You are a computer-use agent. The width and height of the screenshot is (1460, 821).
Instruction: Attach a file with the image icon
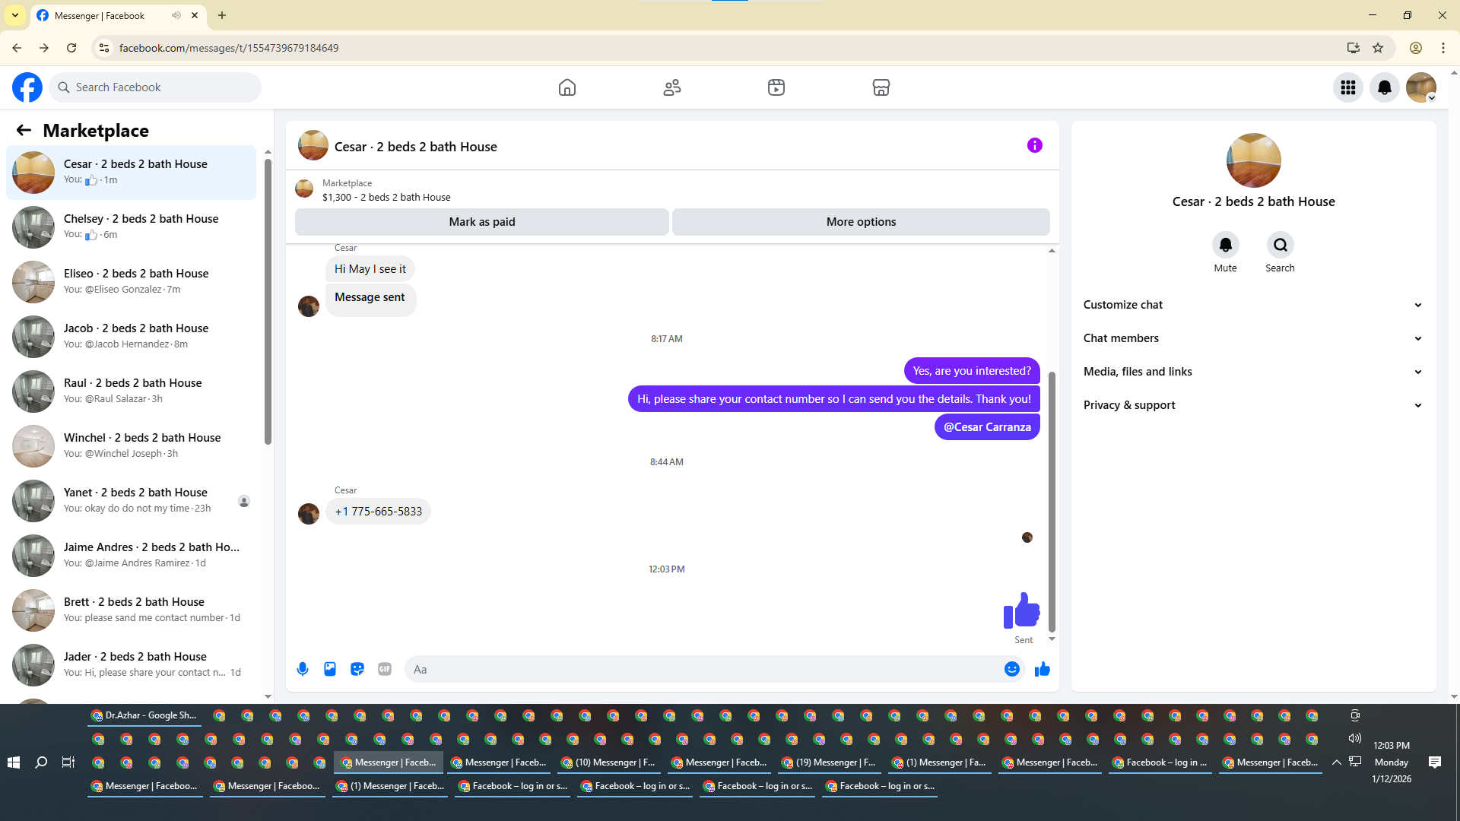[330, 669]
